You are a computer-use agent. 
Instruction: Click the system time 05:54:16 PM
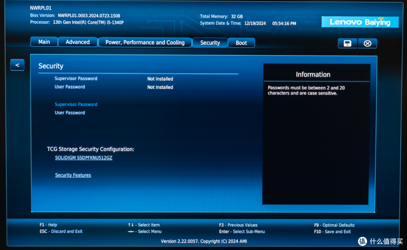tap(284, 23)
